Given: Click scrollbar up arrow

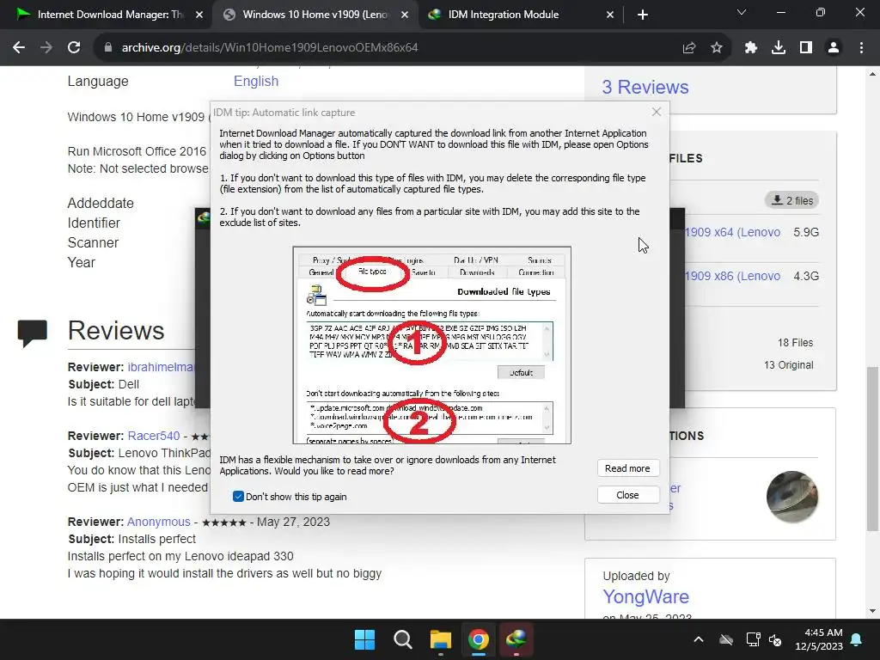Looking at the screenshot, I should 872,74.
